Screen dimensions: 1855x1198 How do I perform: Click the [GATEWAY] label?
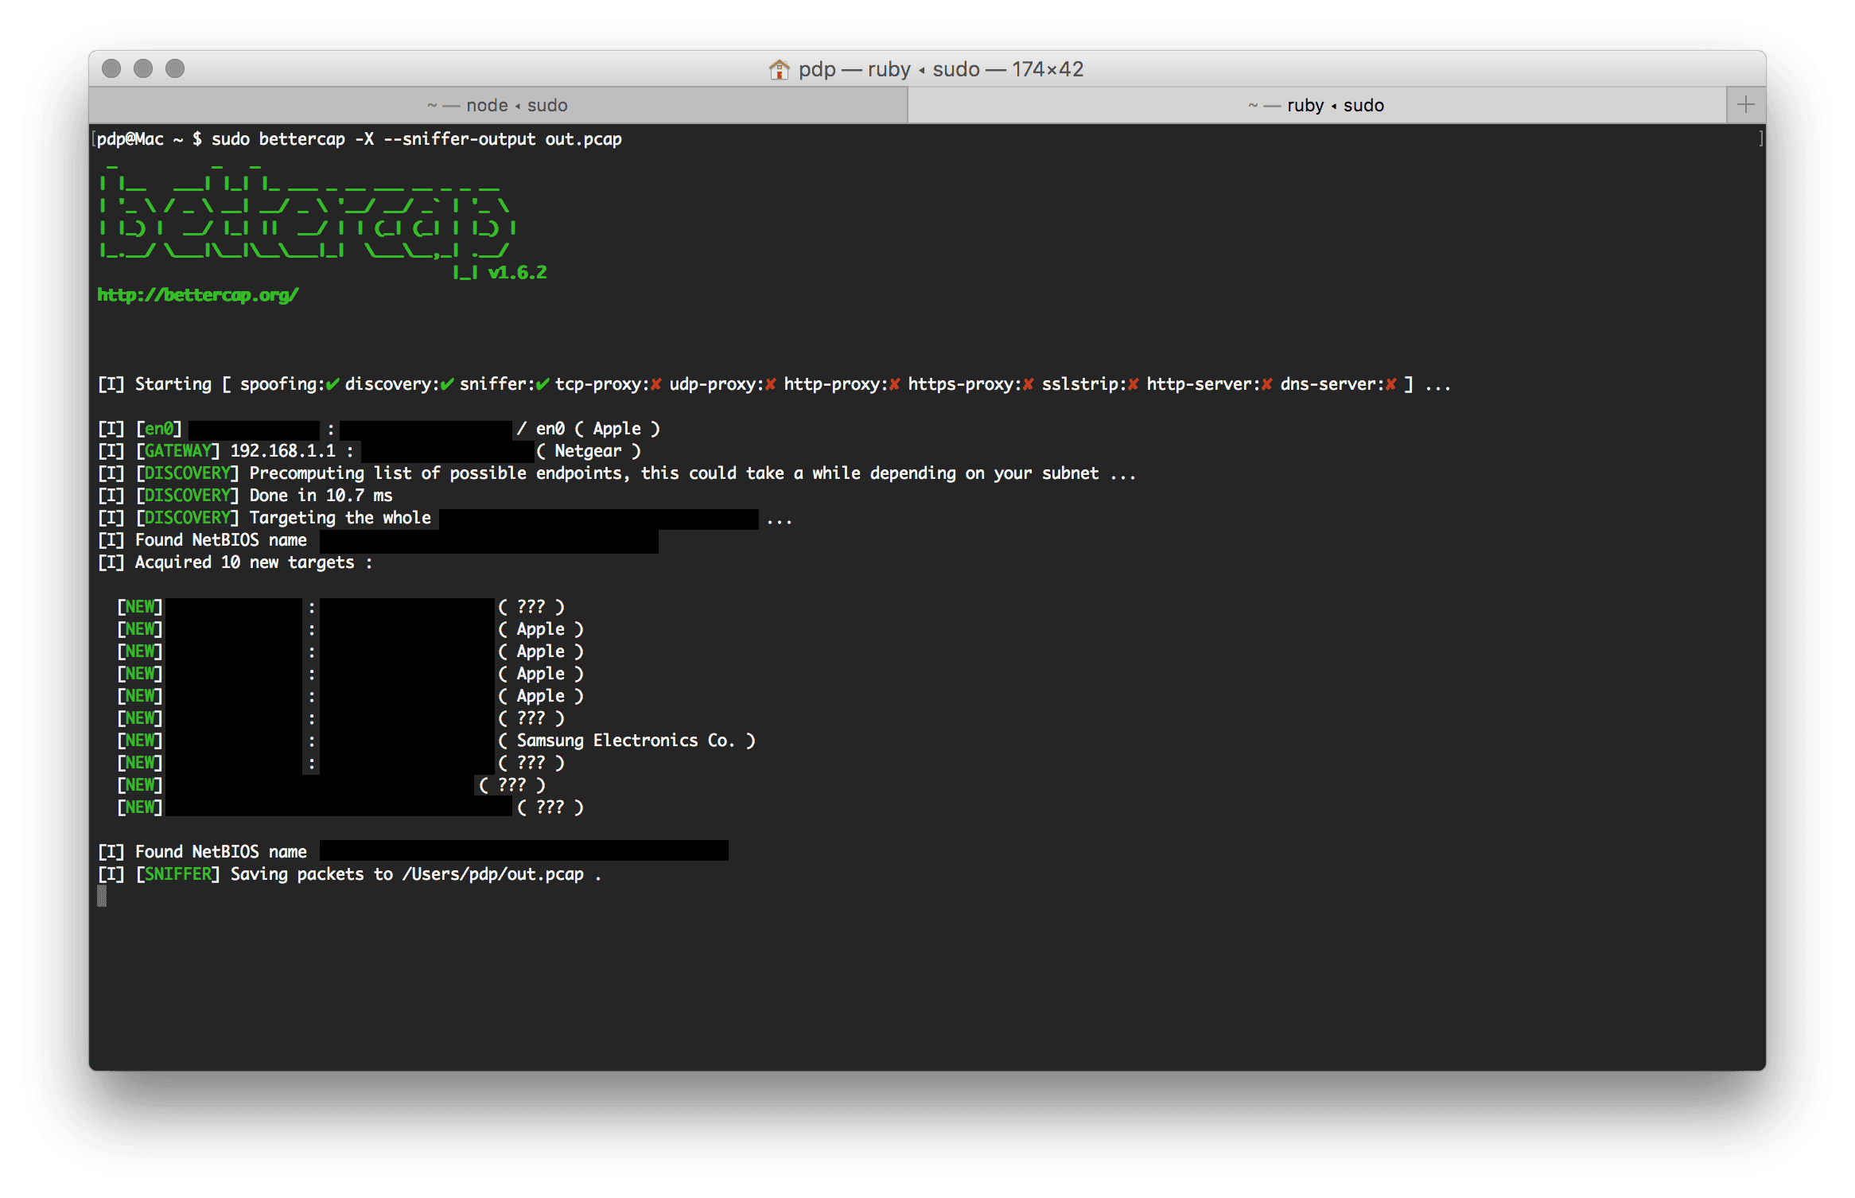(x=178, y=451)
